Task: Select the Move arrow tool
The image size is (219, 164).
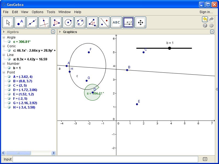Action: 8,22
